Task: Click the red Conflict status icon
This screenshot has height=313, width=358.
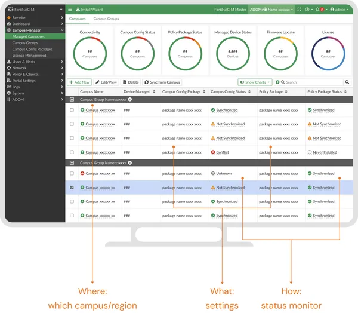Action: point(213,152)
